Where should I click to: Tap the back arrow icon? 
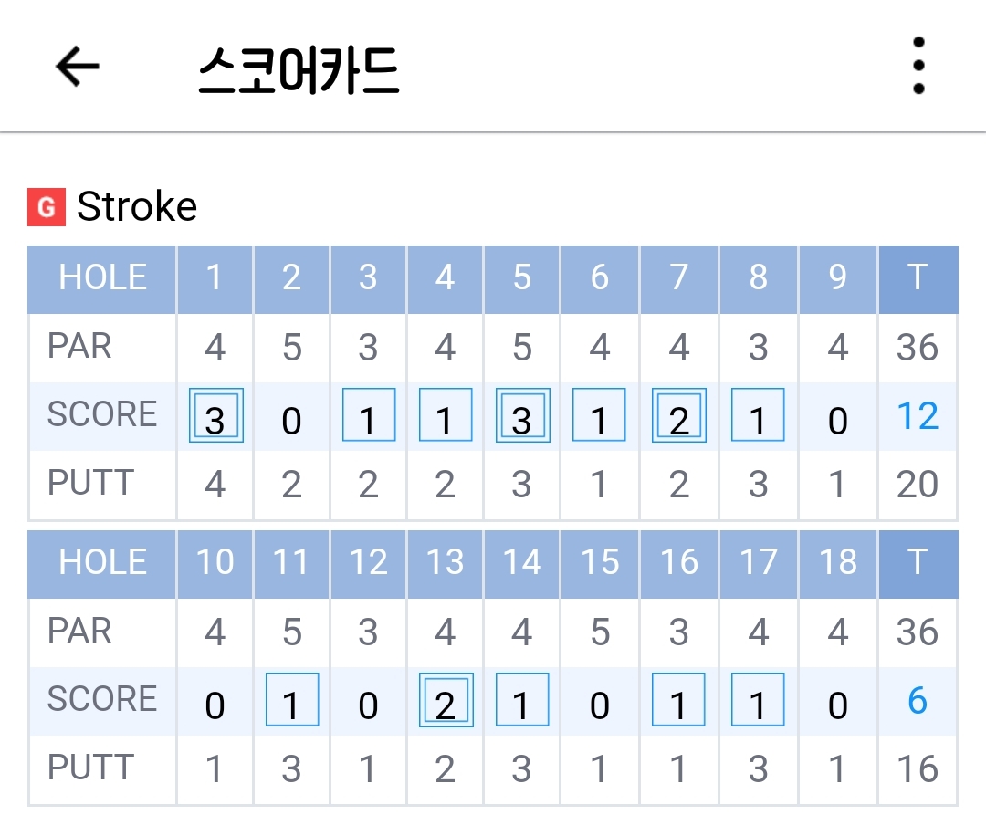pos(77,67)
